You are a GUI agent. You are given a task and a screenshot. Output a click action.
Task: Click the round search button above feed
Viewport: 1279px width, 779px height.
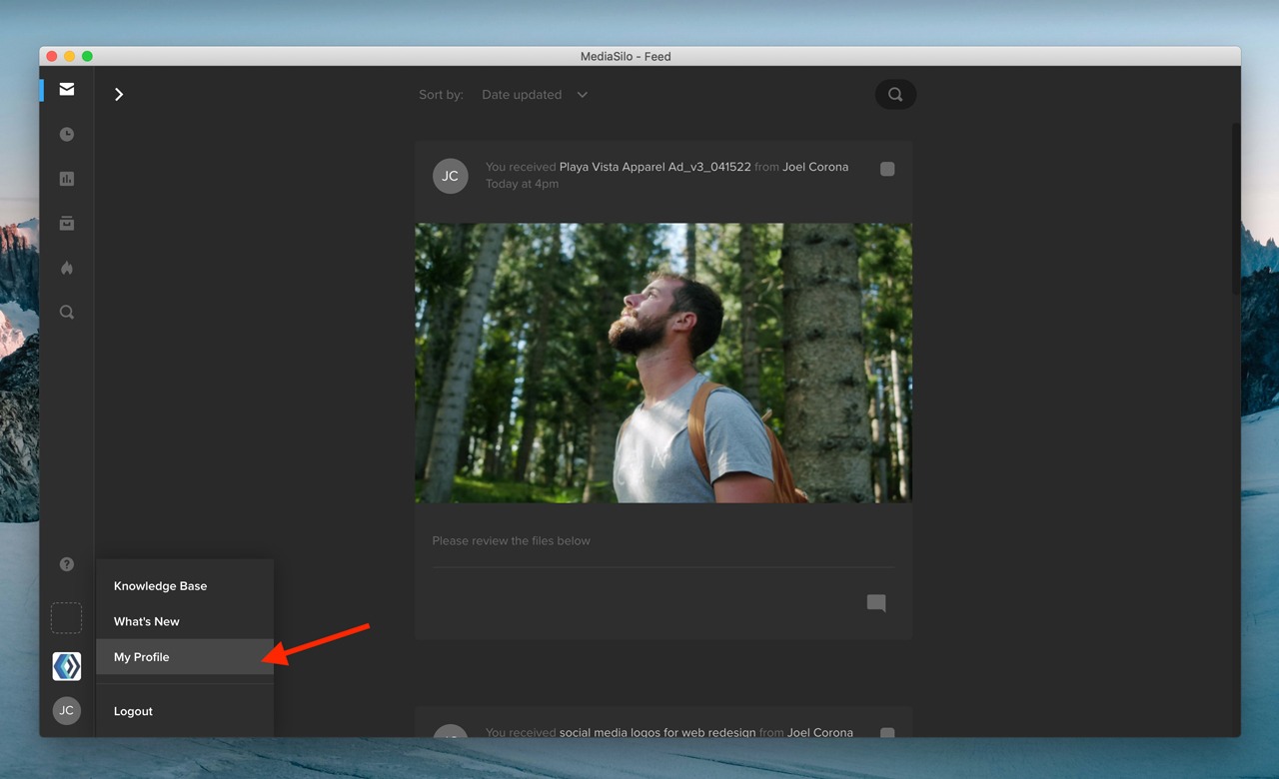[895, 95]
